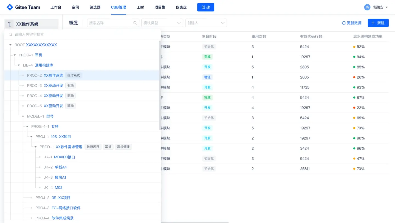Click the upward arrow beside XX操作系统 header

pos(9,24)
